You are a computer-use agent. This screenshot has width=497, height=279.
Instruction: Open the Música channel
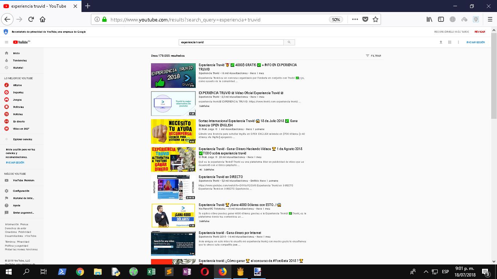(22, 85)
